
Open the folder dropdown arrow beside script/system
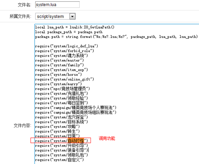72,16
